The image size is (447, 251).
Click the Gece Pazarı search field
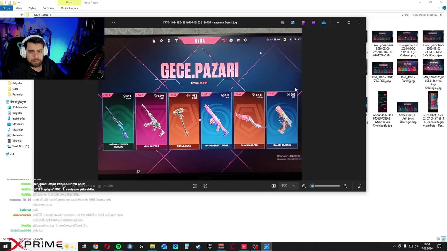click(x=427, y=15)
